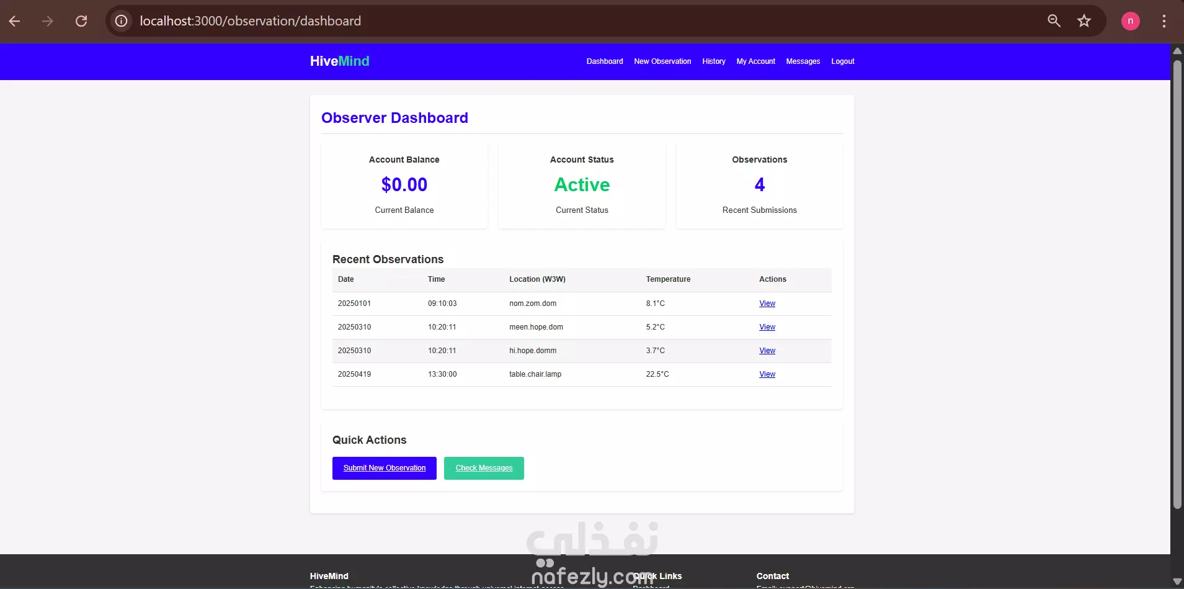Image resolution: width=1184 pixels, height=589 pixels.
Task: Click the page vertical scrollbar thumb
Action: pos(1177,284)
